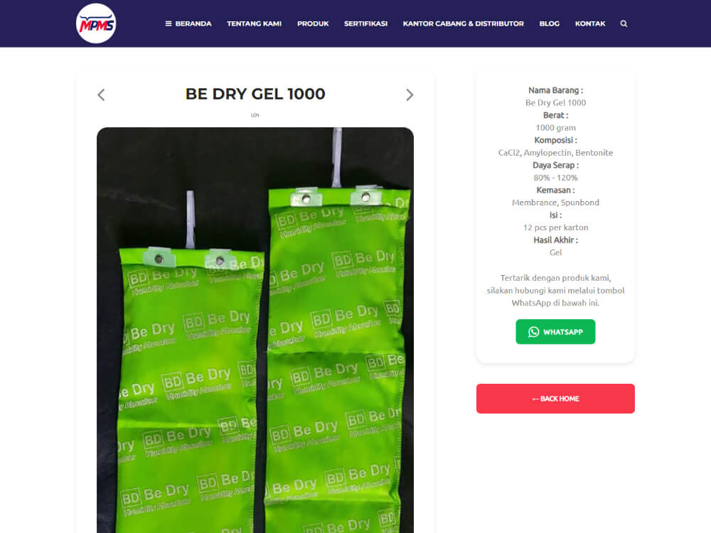Click the hamburger icon beside Beranda
This screenshot has height=533, width=711.
click(169, 23)
